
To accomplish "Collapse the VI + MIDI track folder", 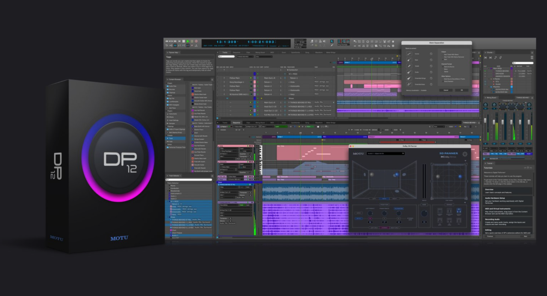I will (x=288, y=74).
